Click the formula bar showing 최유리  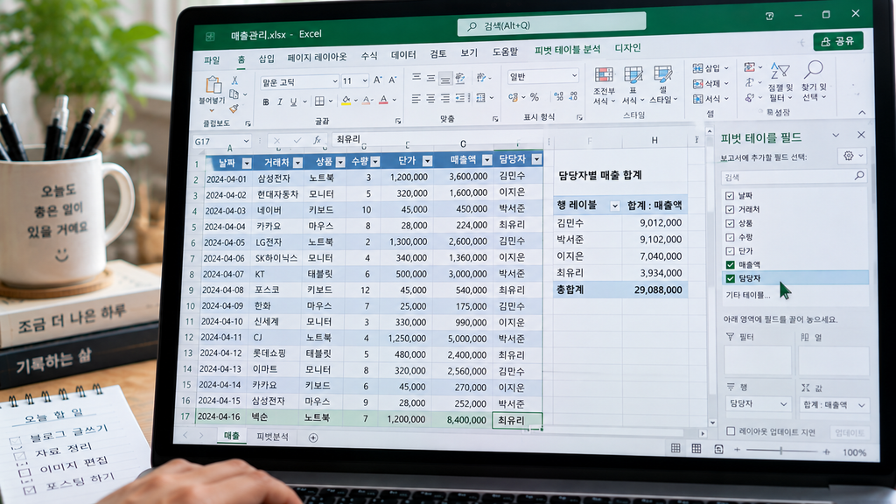(437, 139)
